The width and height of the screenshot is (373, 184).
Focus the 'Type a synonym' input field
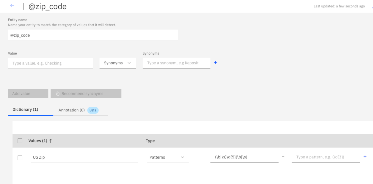[x=177, y=63]
